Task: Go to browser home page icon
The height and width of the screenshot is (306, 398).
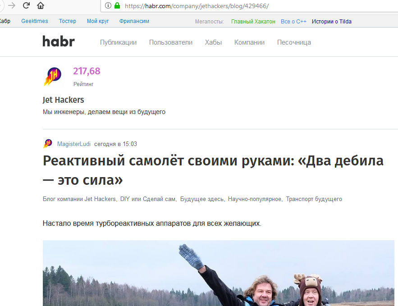Action: click(41, 5)
